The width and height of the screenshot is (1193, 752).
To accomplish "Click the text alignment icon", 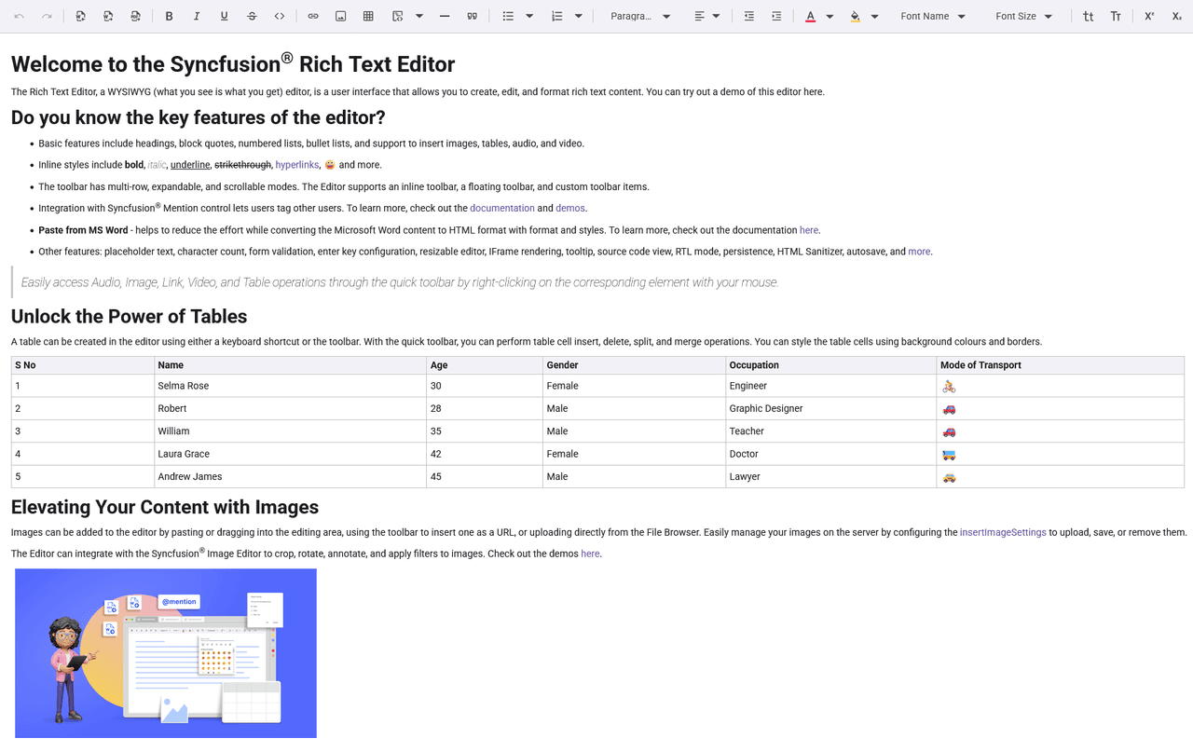I will point(700,16).
